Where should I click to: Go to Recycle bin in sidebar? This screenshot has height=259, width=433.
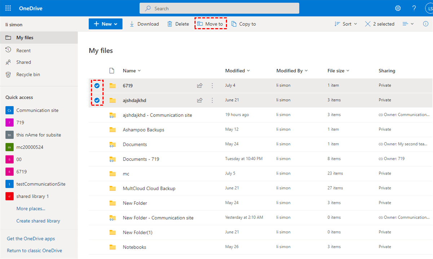coord(28,74)
